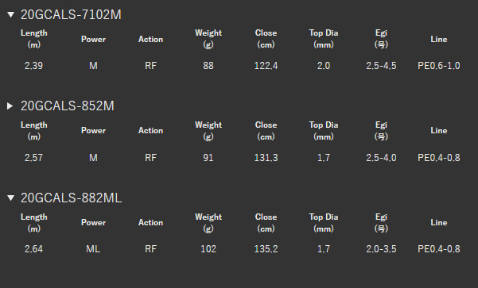The image size is (478, 288).
Task: Click the 2.64 length value for 882ML
Action: point(33,249)
